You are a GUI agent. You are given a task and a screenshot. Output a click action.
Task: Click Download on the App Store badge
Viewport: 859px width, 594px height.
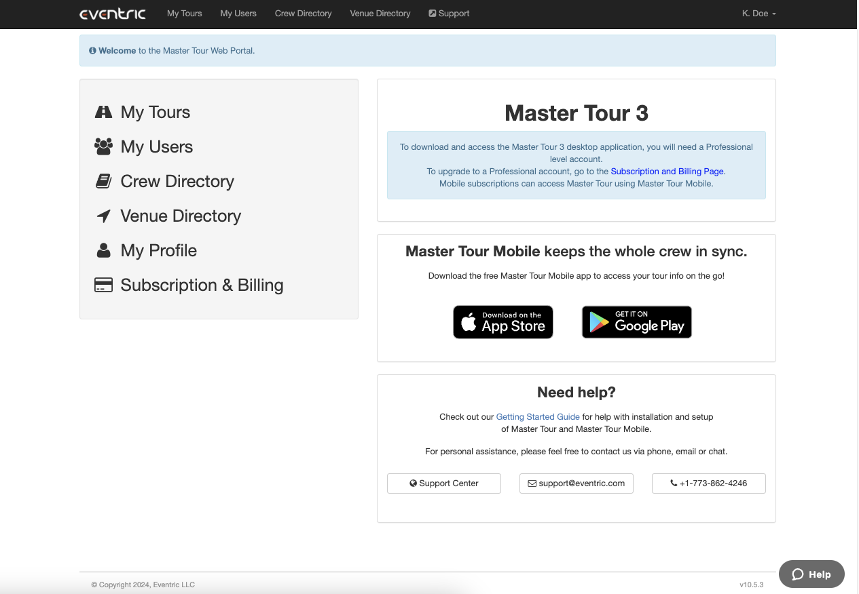pos(503,322)
